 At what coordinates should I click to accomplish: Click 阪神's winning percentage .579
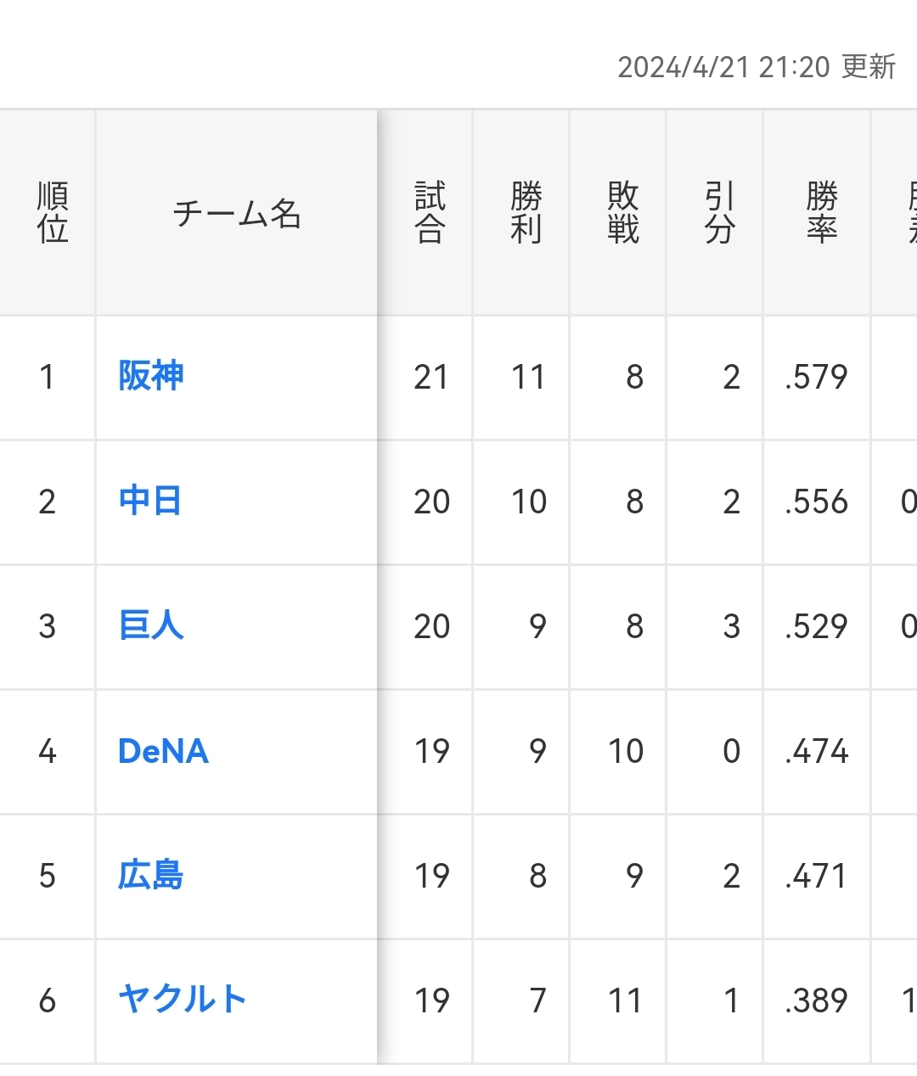[x=816, y=377]
